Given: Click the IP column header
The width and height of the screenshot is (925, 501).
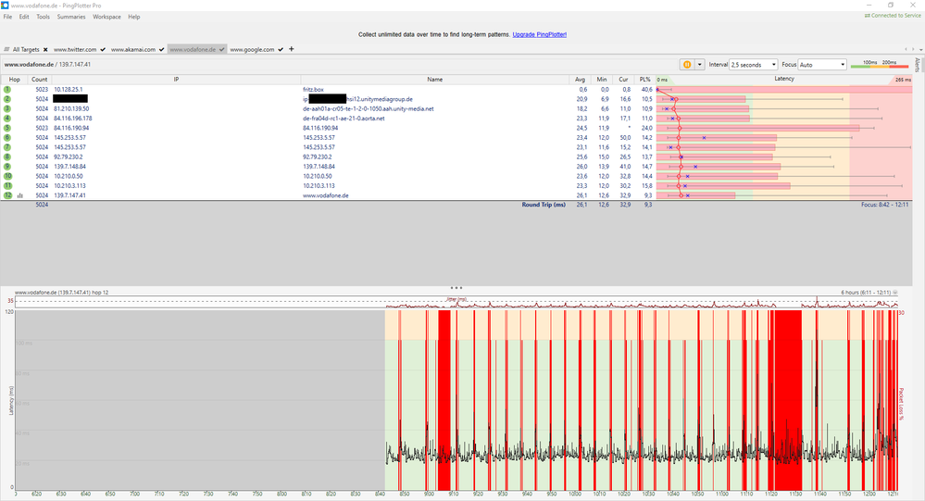Looking at the screenshot, I should pos(176,79).
